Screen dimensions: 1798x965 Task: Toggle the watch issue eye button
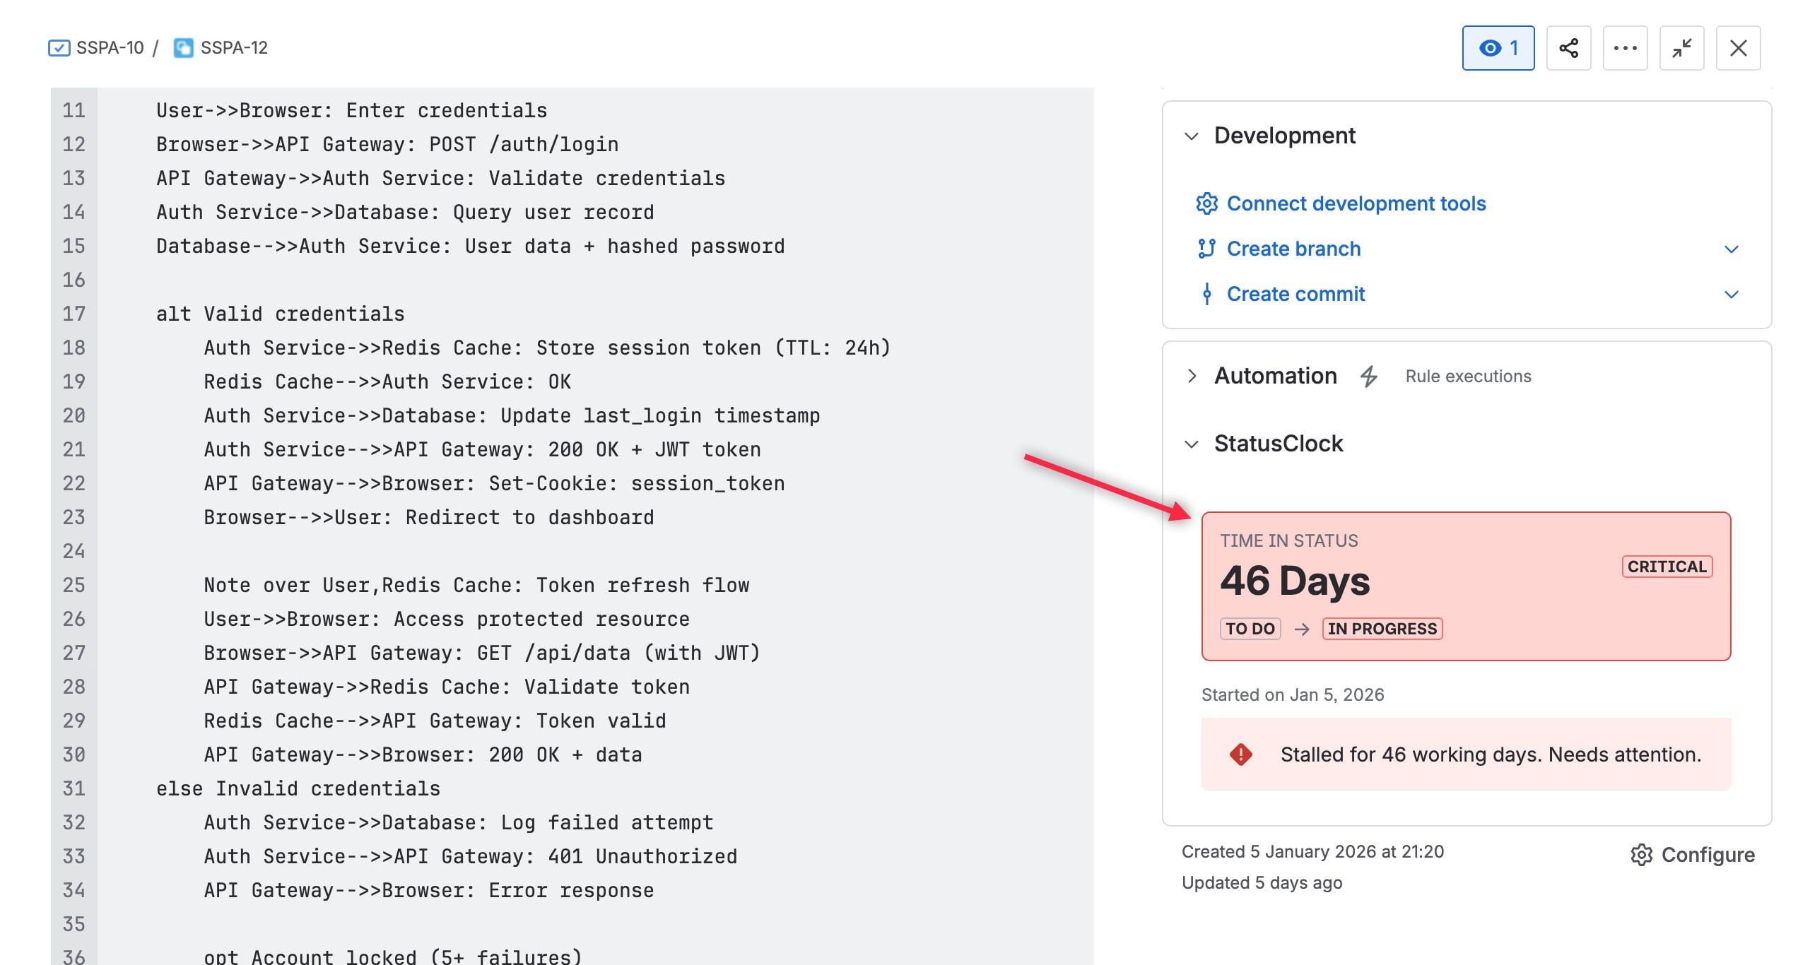pos(1498,48)
